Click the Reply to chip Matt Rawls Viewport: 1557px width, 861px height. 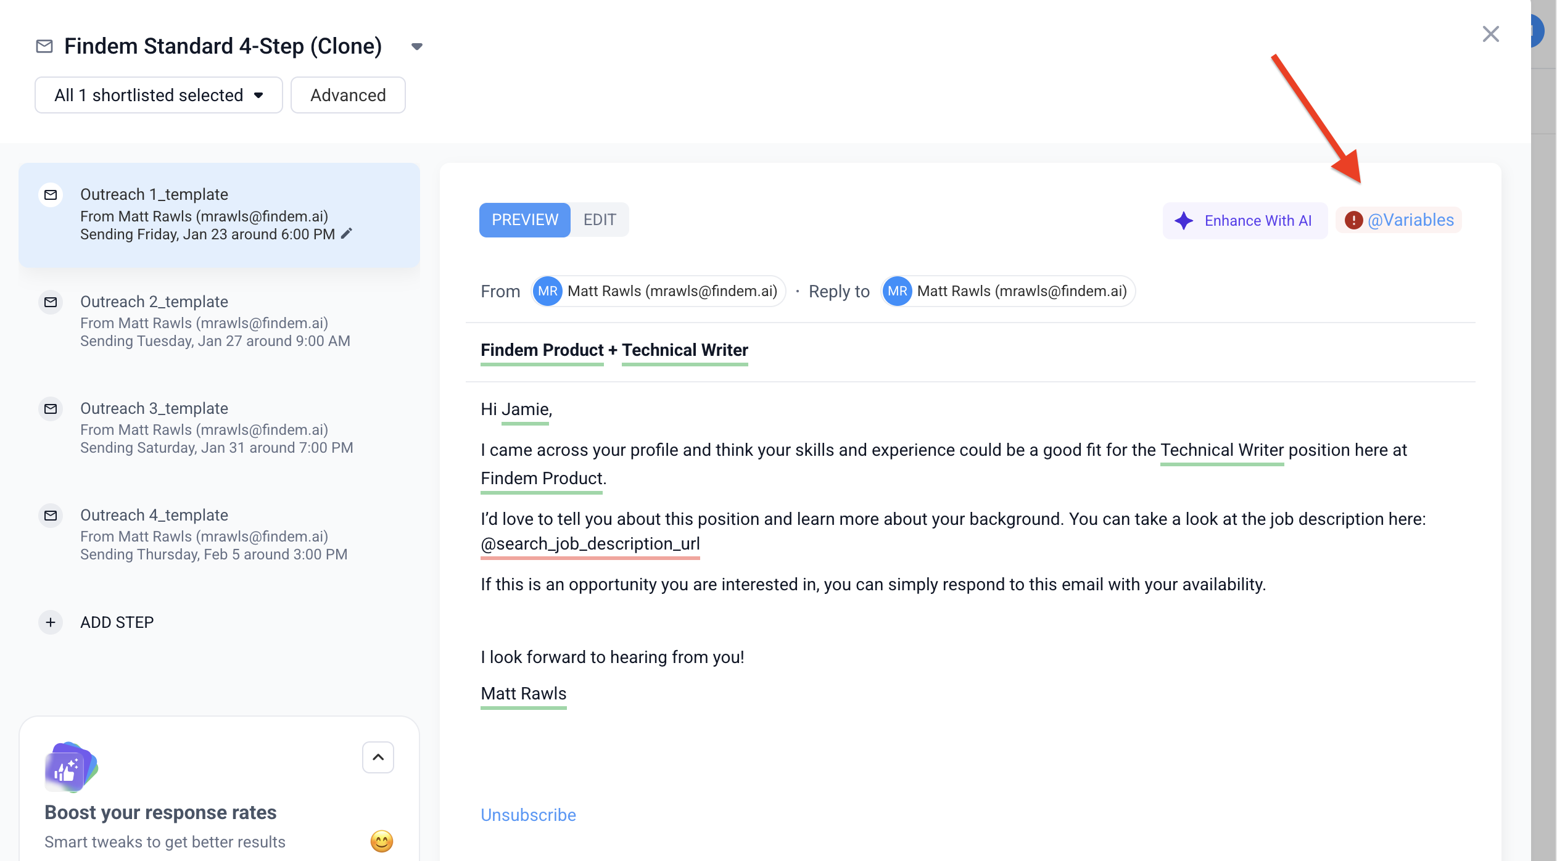tap(1008, 291)
